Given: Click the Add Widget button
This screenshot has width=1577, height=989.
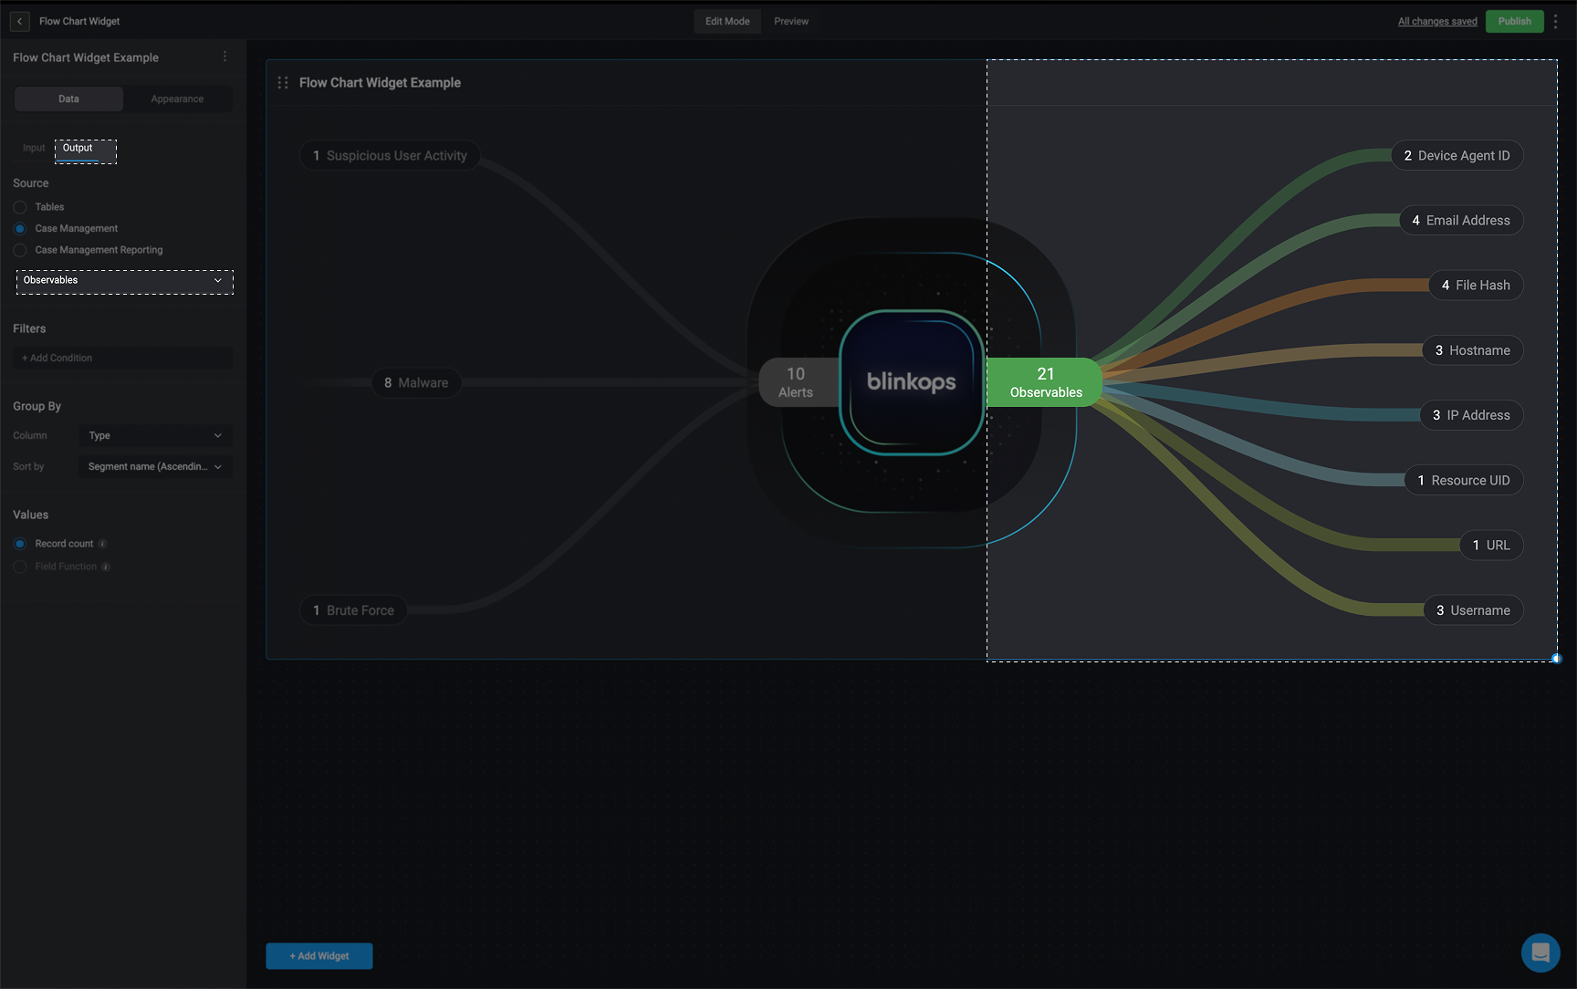Looking at the screenshot, I should coord(319,956).
